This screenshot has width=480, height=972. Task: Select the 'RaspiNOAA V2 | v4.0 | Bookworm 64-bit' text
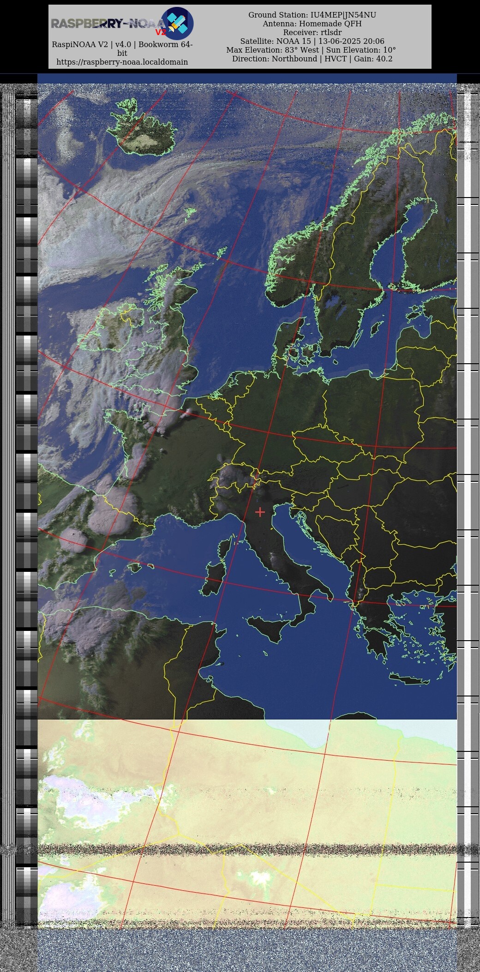point(122,49)
